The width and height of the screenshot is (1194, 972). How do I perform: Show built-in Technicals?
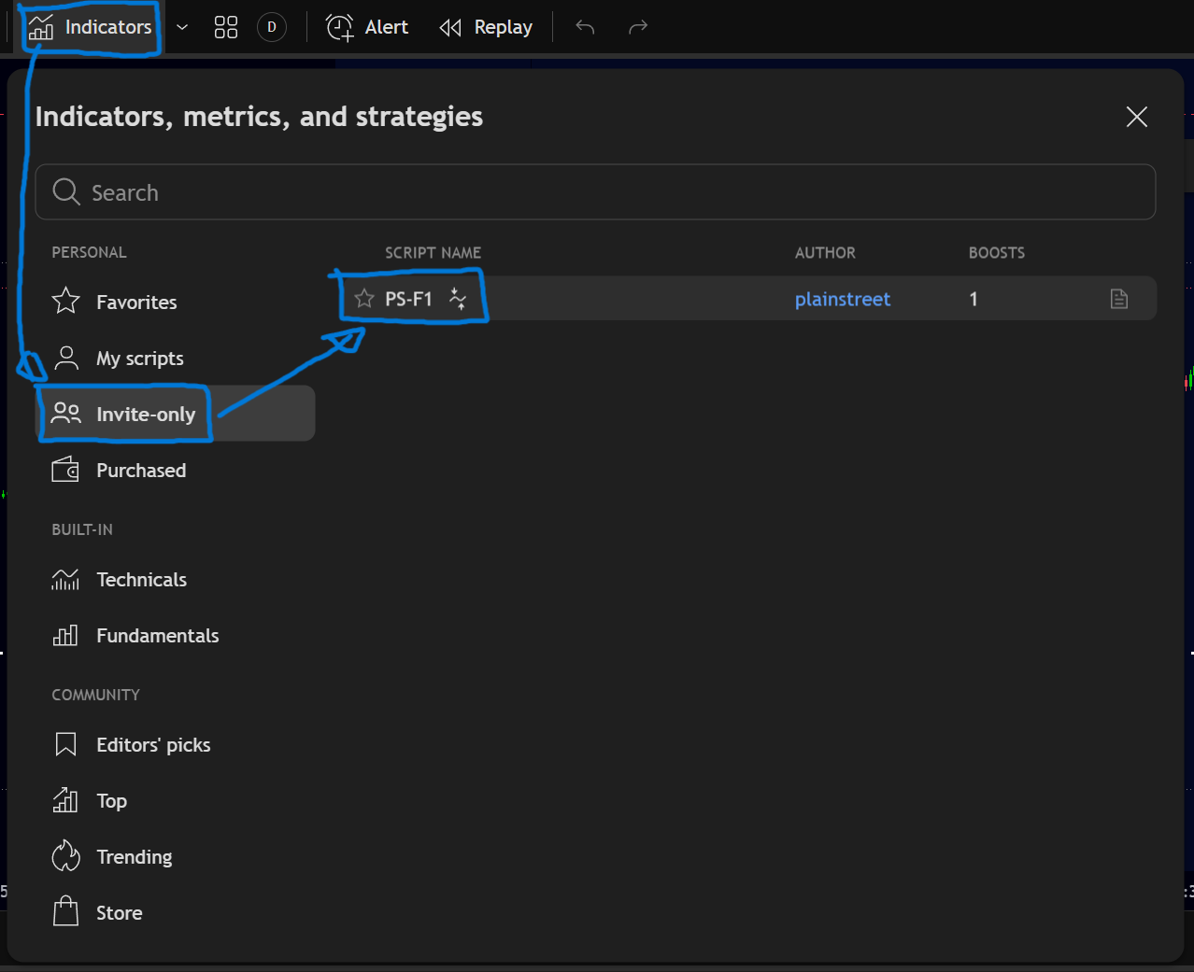pyautogui.click(x=175, y=579)
